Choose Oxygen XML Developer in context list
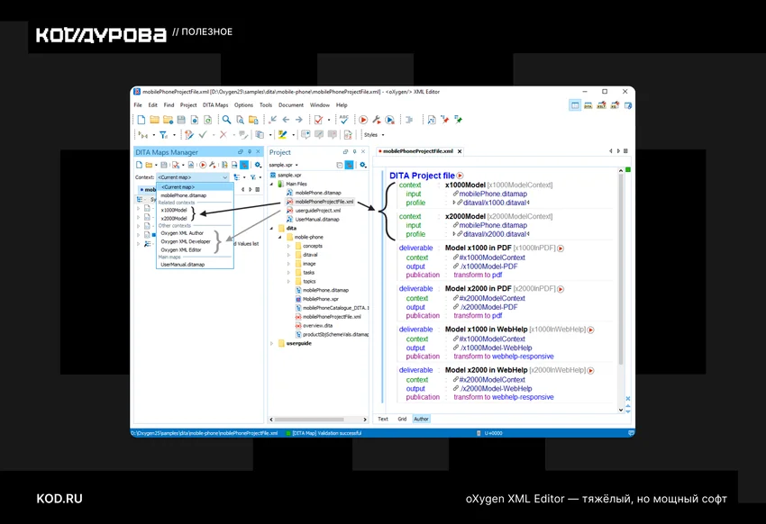Screen dimensions: 766x524 pos(186,241)
